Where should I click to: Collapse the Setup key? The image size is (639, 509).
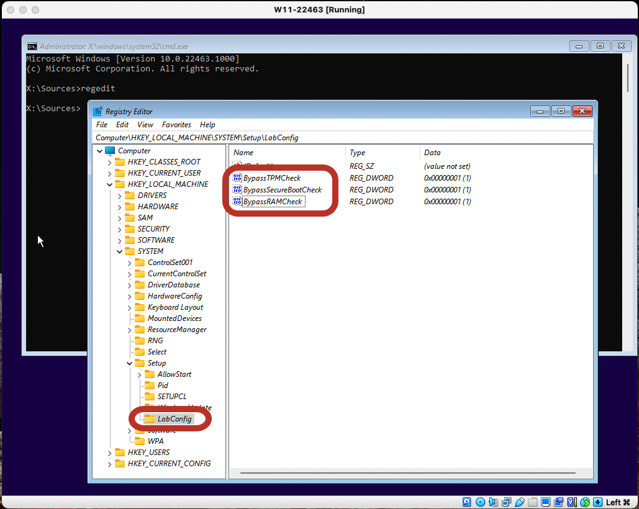130,363
